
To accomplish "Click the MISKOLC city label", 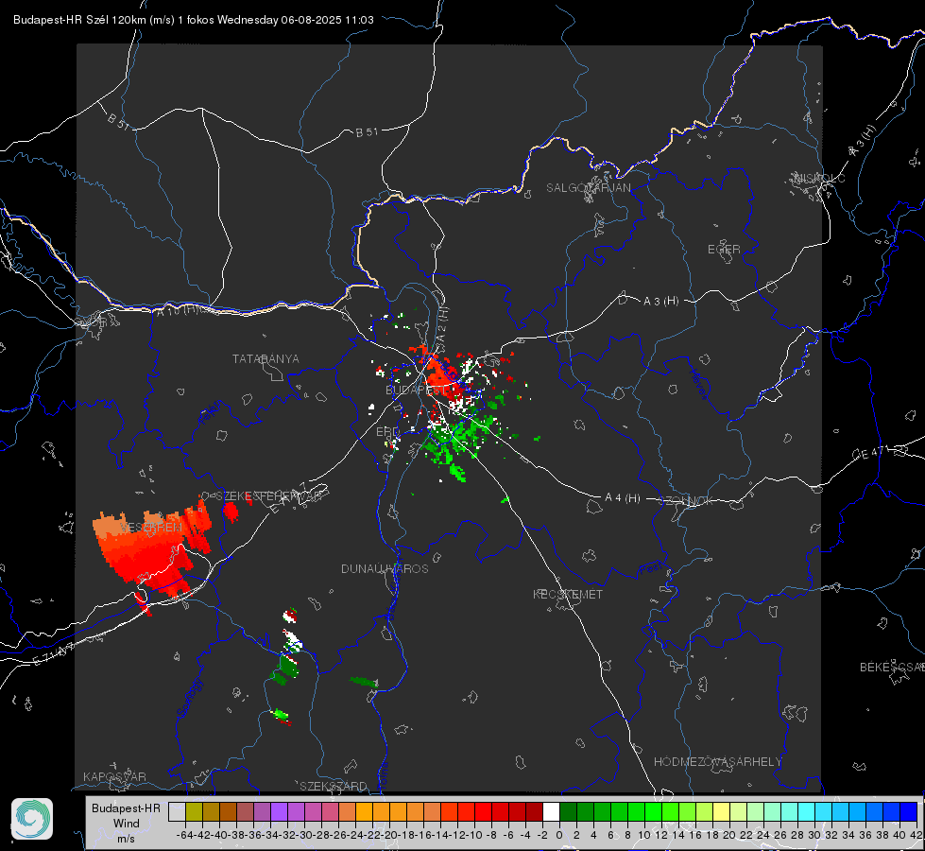I will point(819,178).
